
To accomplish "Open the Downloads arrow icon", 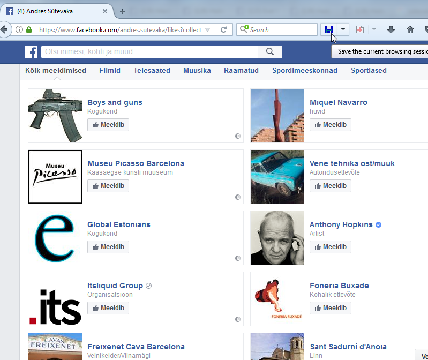I will pyautogui.click(x=391, y=29).
